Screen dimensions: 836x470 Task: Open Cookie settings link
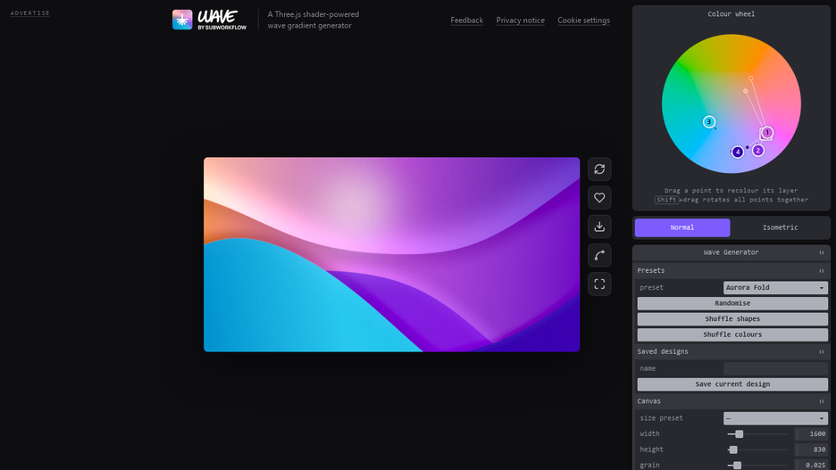coord(584,21)
